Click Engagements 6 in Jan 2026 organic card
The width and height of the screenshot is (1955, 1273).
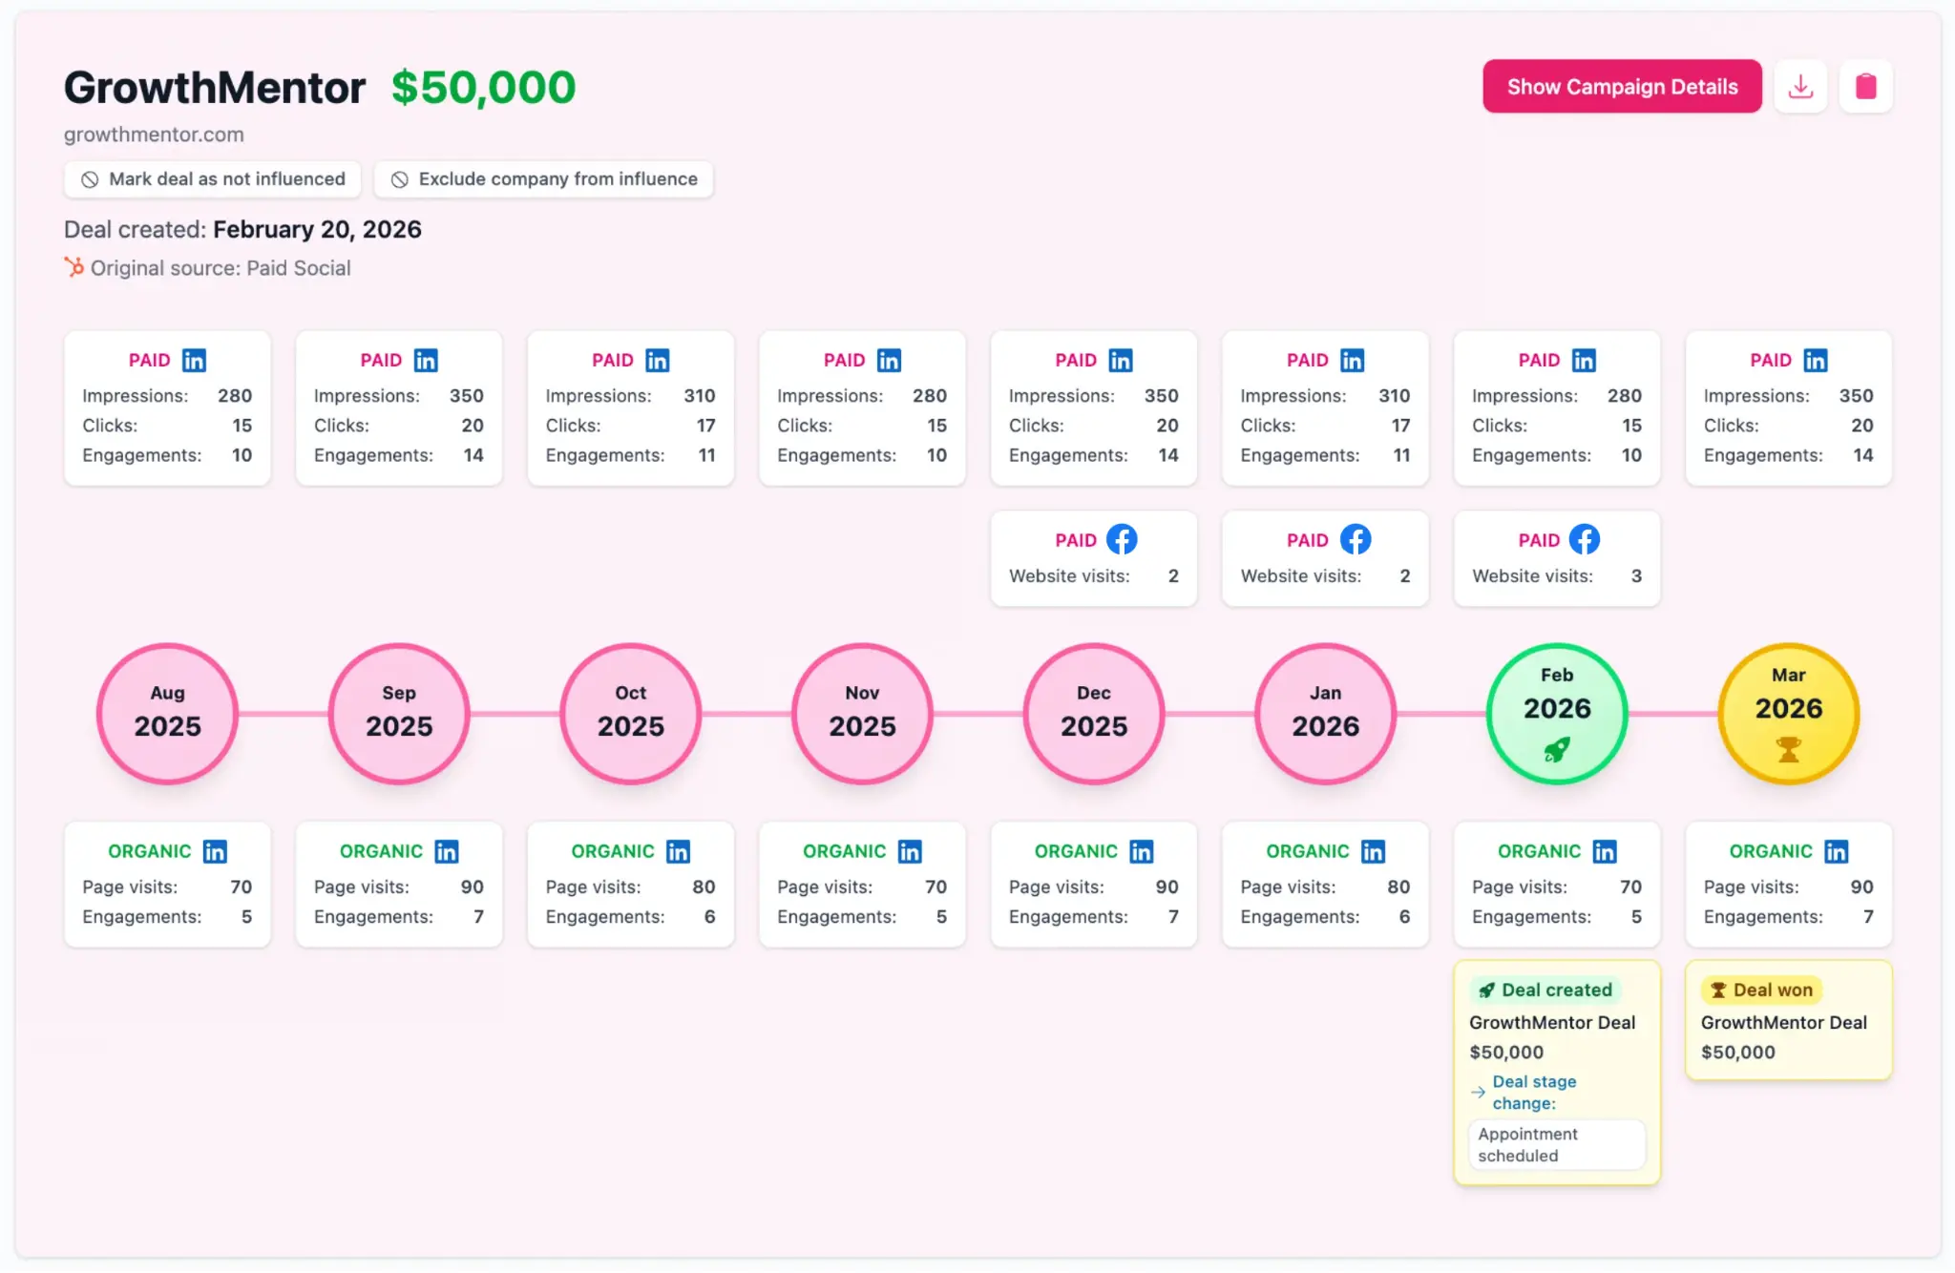[x=1325, y=916]
